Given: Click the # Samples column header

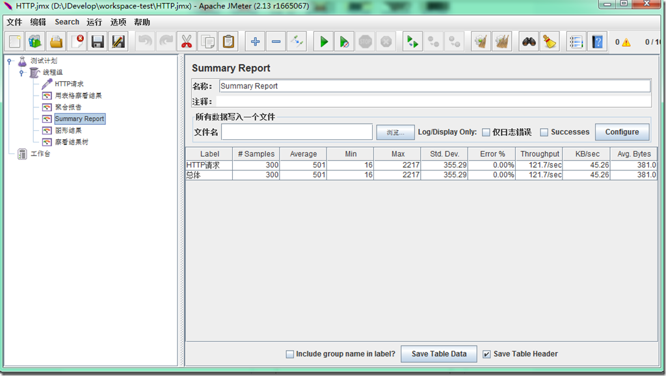Looking at the screenshot, I should pyautogui.click(x=256, y=154).
